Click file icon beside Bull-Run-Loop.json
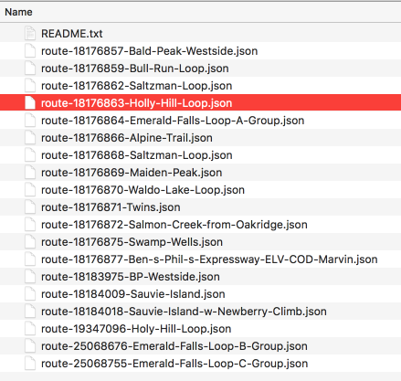 30,68
